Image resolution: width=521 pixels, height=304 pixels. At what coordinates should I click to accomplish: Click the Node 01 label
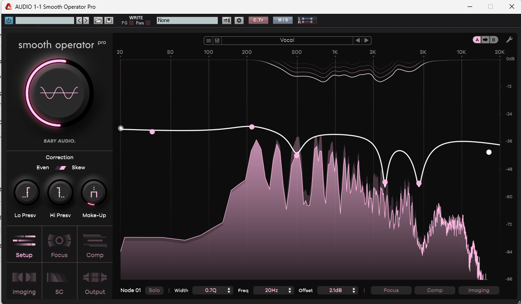(131, 290)
